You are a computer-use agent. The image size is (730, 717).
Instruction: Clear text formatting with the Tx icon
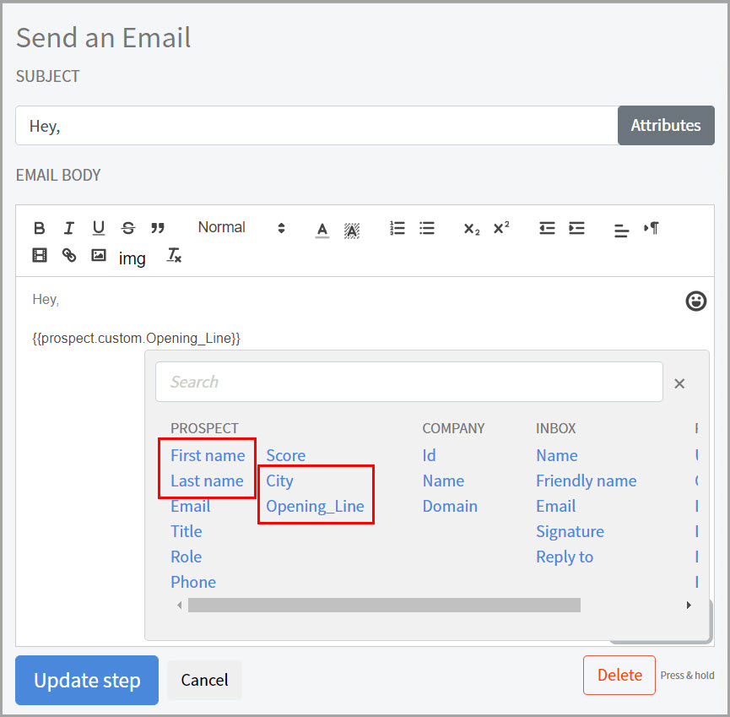pyautogui.click(x=174, y=255)
